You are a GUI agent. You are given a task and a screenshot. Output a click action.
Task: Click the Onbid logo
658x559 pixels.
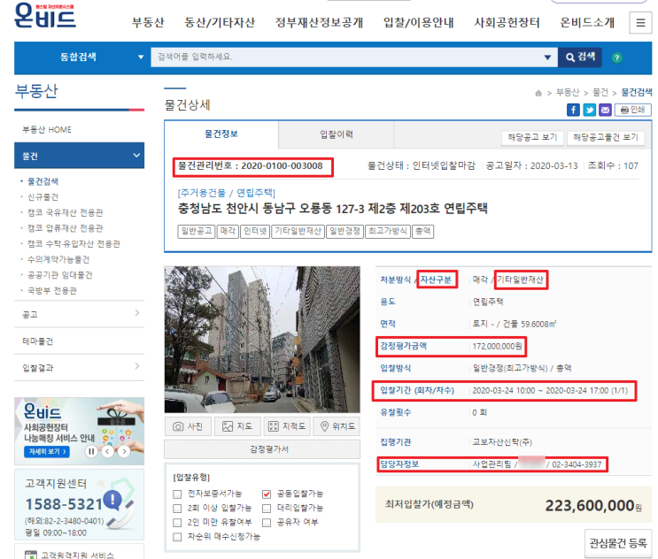pos(45,16)
